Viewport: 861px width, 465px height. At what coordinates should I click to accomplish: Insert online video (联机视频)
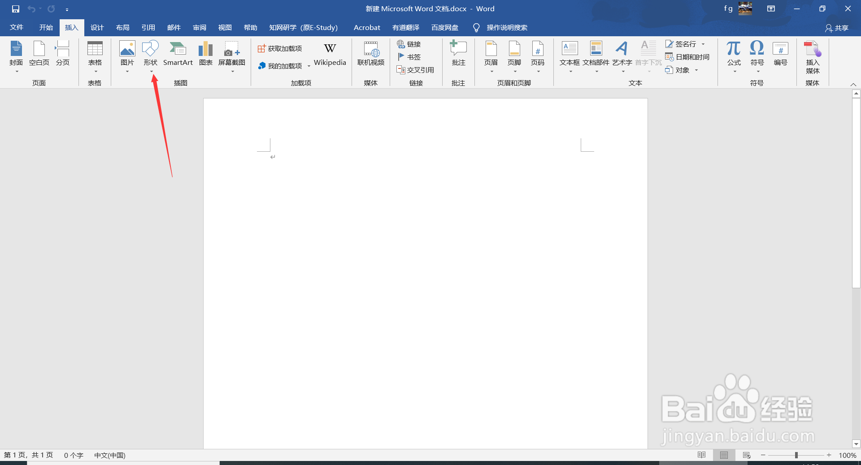371,54
